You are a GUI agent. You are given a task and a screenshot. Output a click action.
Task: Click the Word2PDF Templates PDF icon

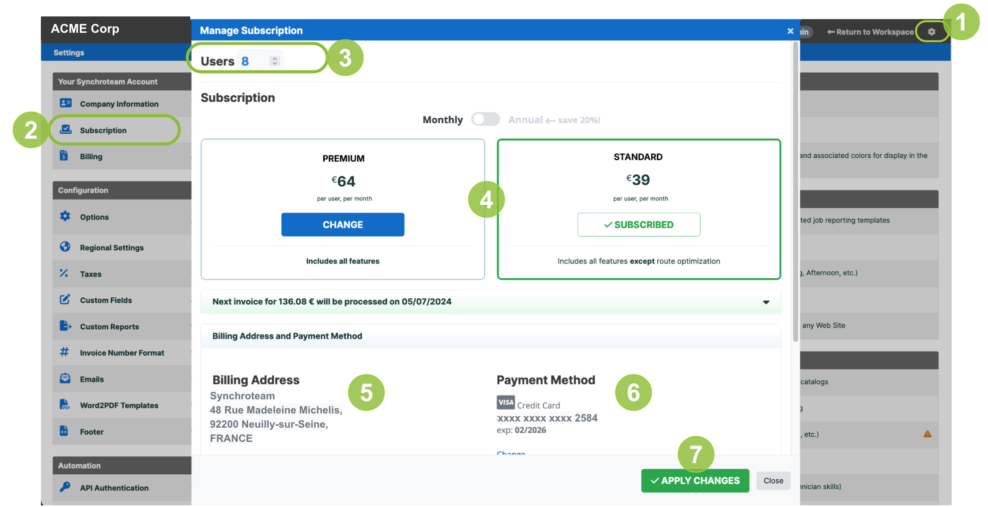coord(65,405)
